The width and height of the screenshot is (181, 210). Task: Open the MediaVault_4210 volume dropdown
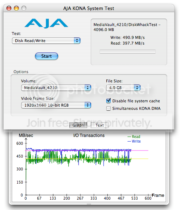point(56,88)
